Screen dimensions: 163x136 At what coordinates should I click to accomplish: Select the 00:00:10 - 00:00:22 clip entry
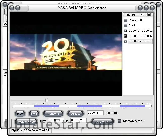140,31
